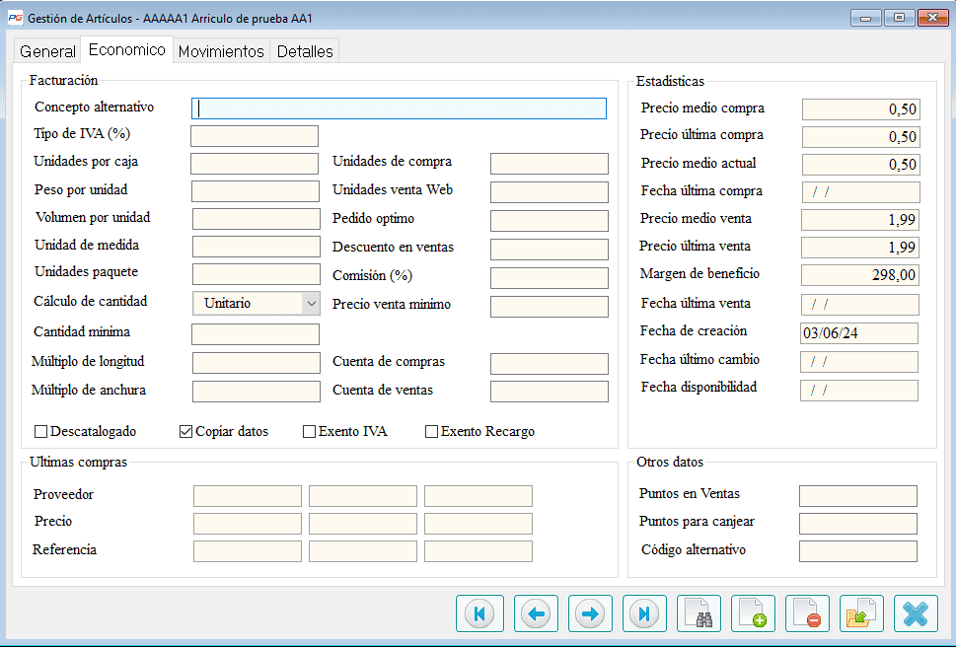Go to the first article record
The width and height of the screenshot is (956, 647).
[479, 613]
